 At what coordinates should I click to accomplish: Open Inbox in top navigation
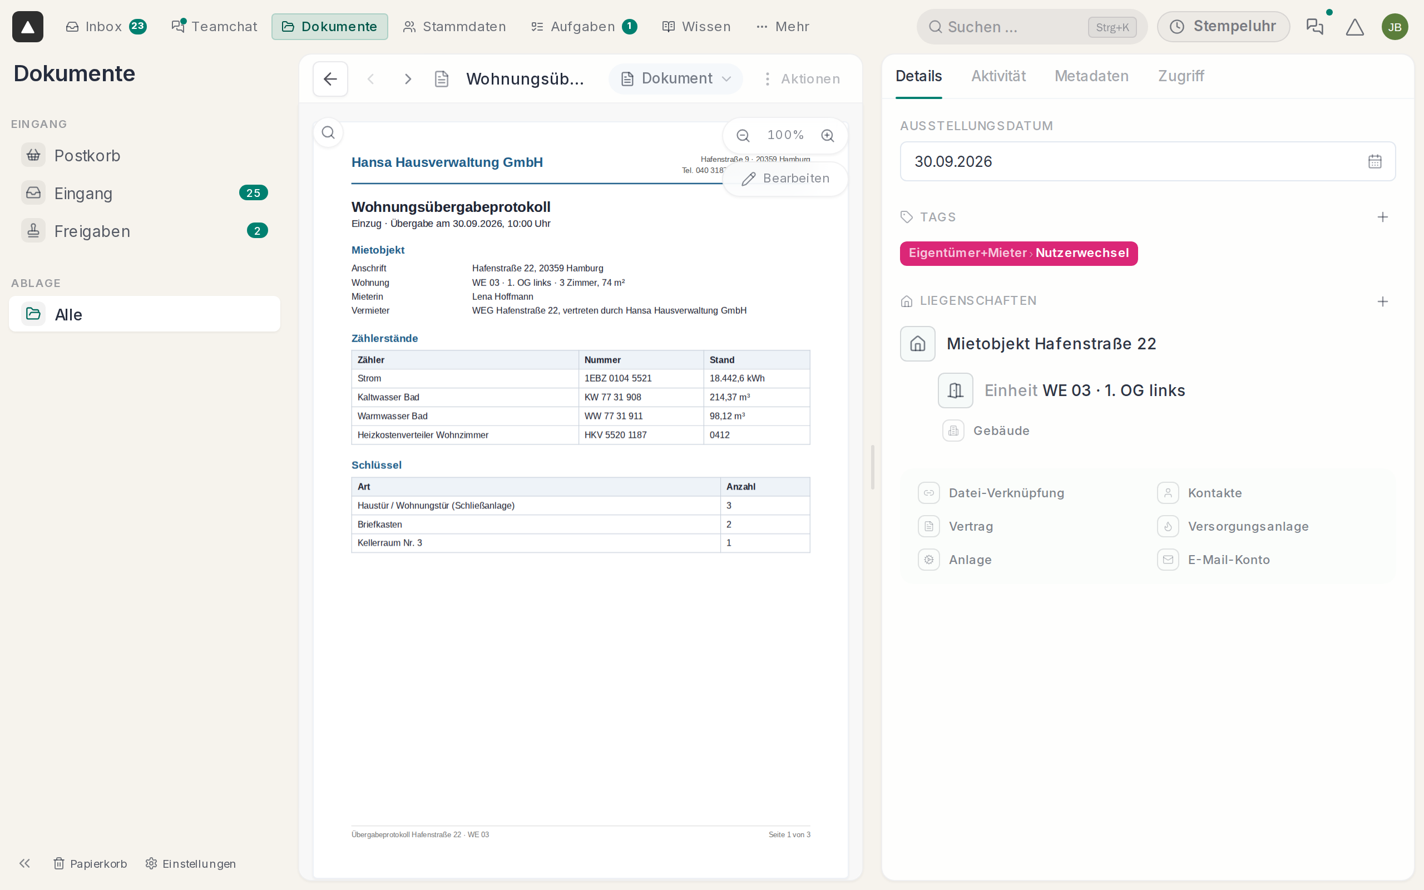click(x=106, y=27)
